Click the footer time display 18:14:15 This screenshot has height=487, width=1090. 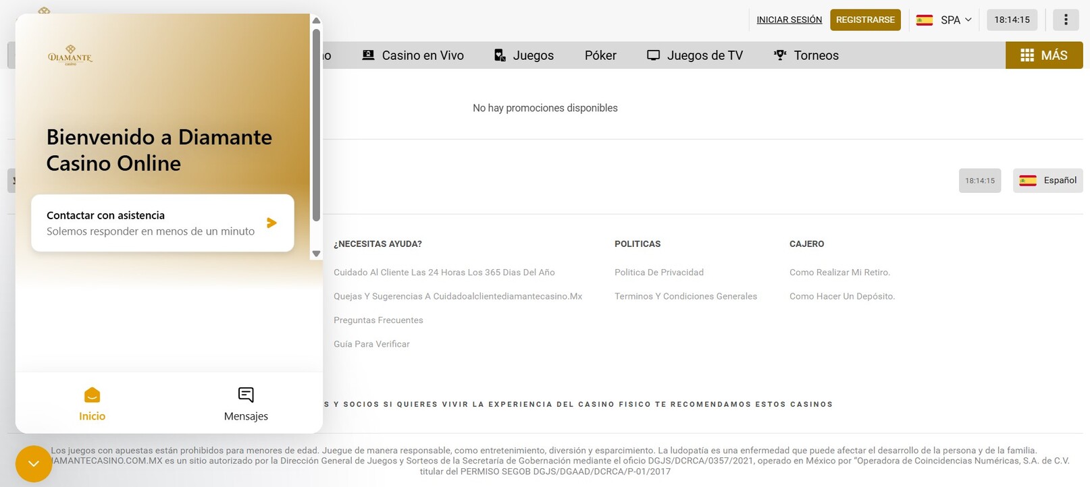pyautogui.click(x=979, y=180)
